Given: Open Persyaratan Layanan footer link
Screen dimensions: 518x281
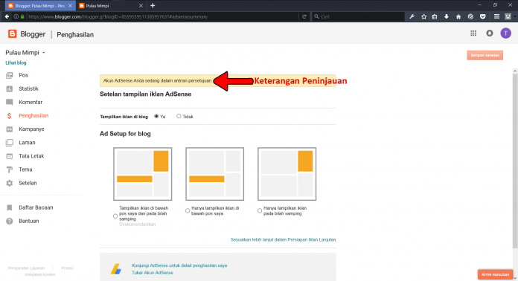Looking at the screenshot, I should tap(26, 268).
